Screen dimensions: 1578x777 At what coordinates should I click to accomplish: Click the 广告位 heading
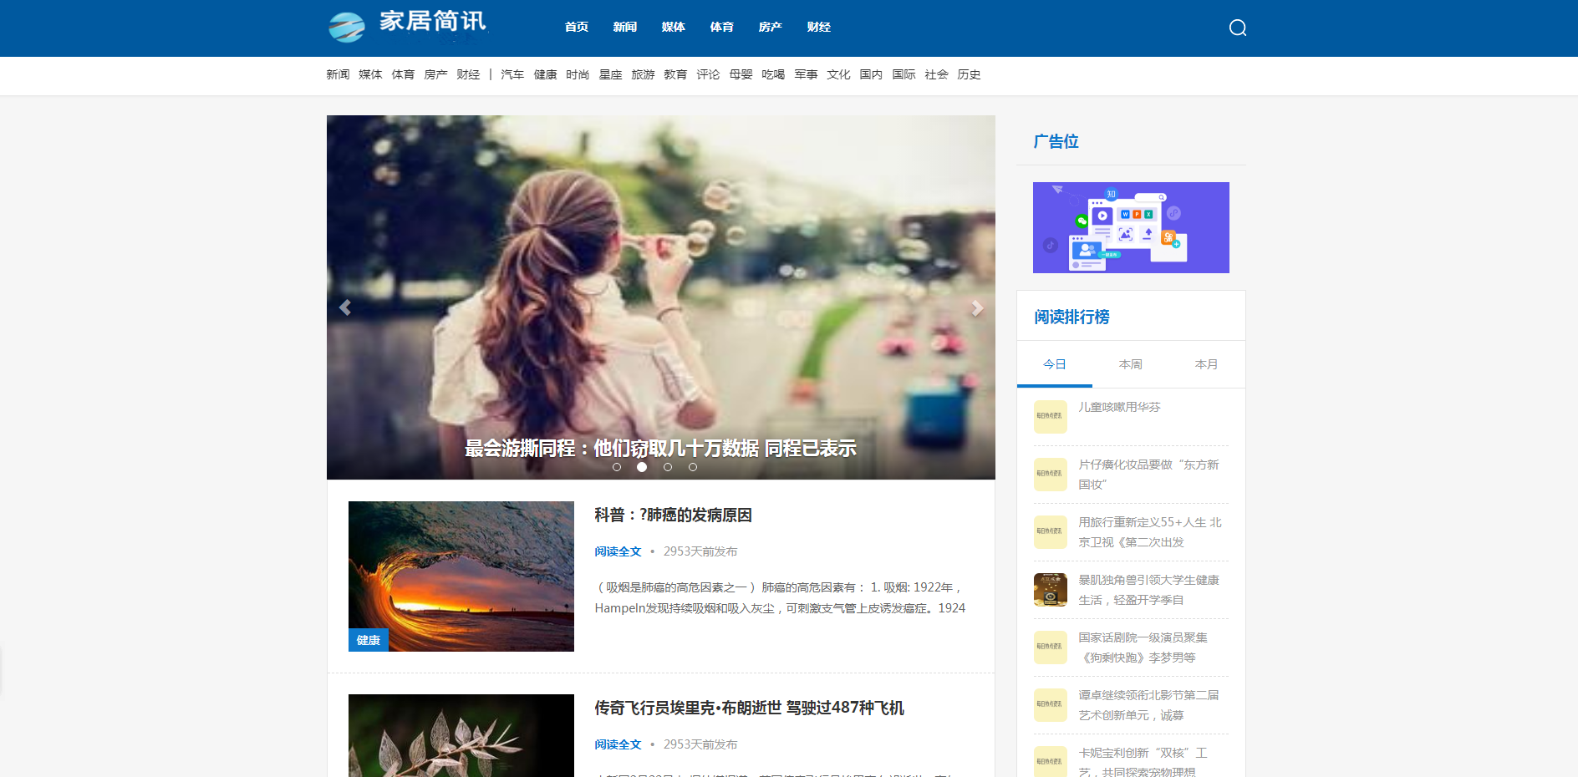[1056, 141]
